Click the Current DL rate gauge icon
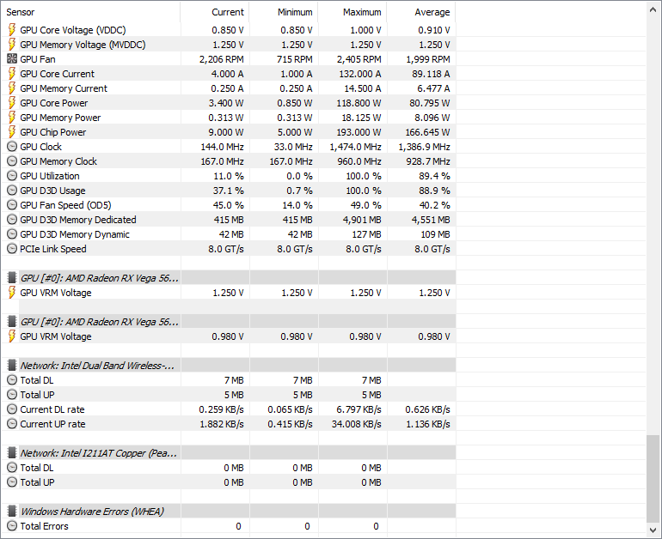The width and height of the screenshot is (662, 539). click(12, 409)
